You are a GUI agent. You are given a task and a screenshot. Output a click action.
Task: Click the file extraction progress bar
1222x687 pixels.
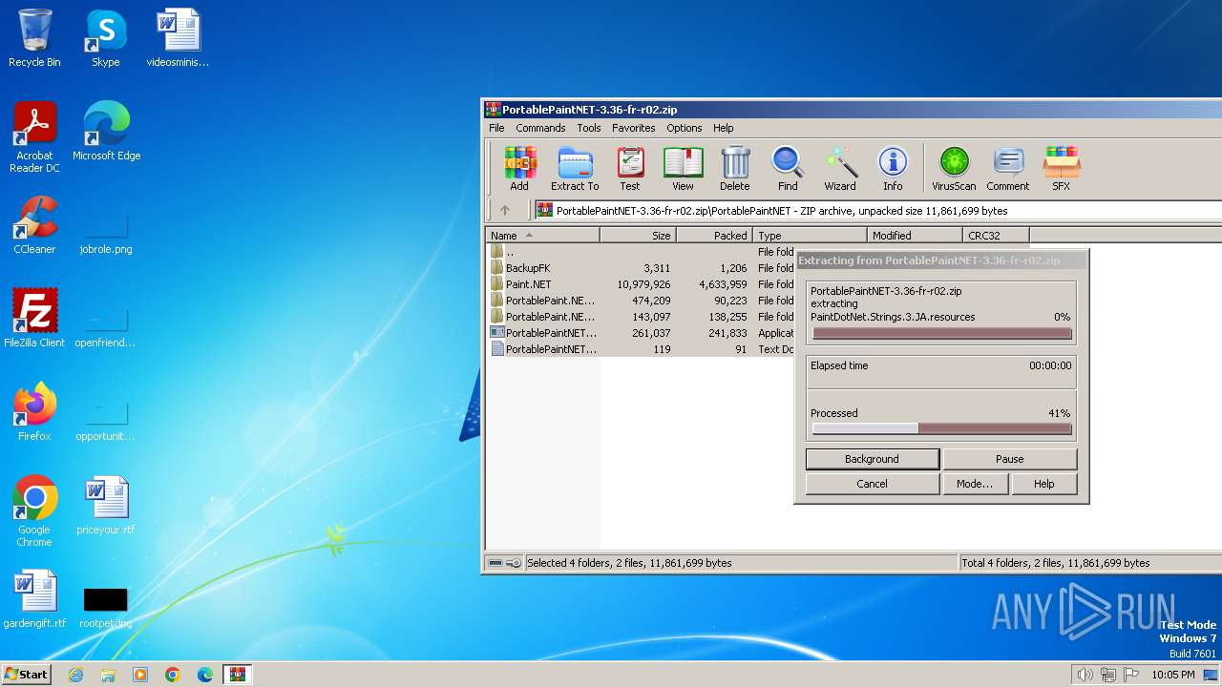942,334
